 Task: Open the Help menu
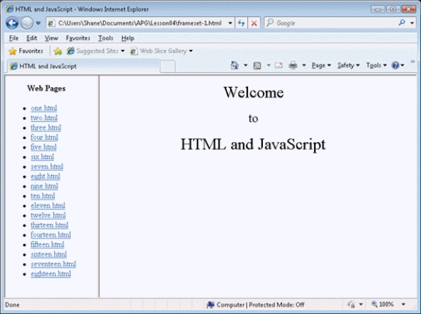coord(128,39)
